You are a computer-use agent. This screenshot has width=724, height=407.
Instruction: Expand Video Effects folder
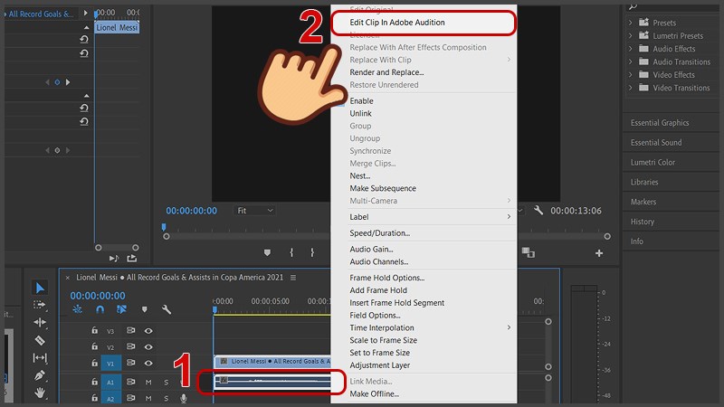pos(630,74)
